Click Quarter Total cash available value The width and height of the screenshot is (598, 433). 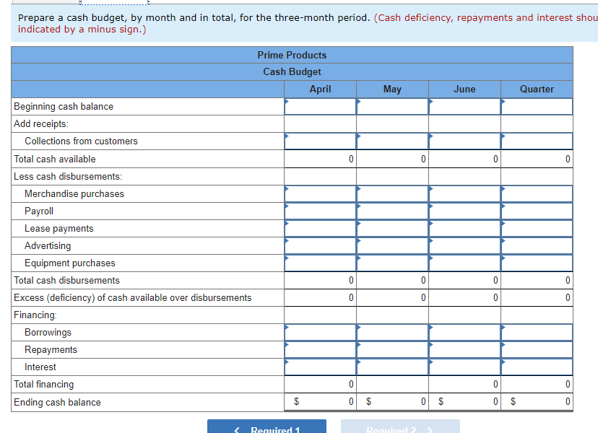point(537,159)
